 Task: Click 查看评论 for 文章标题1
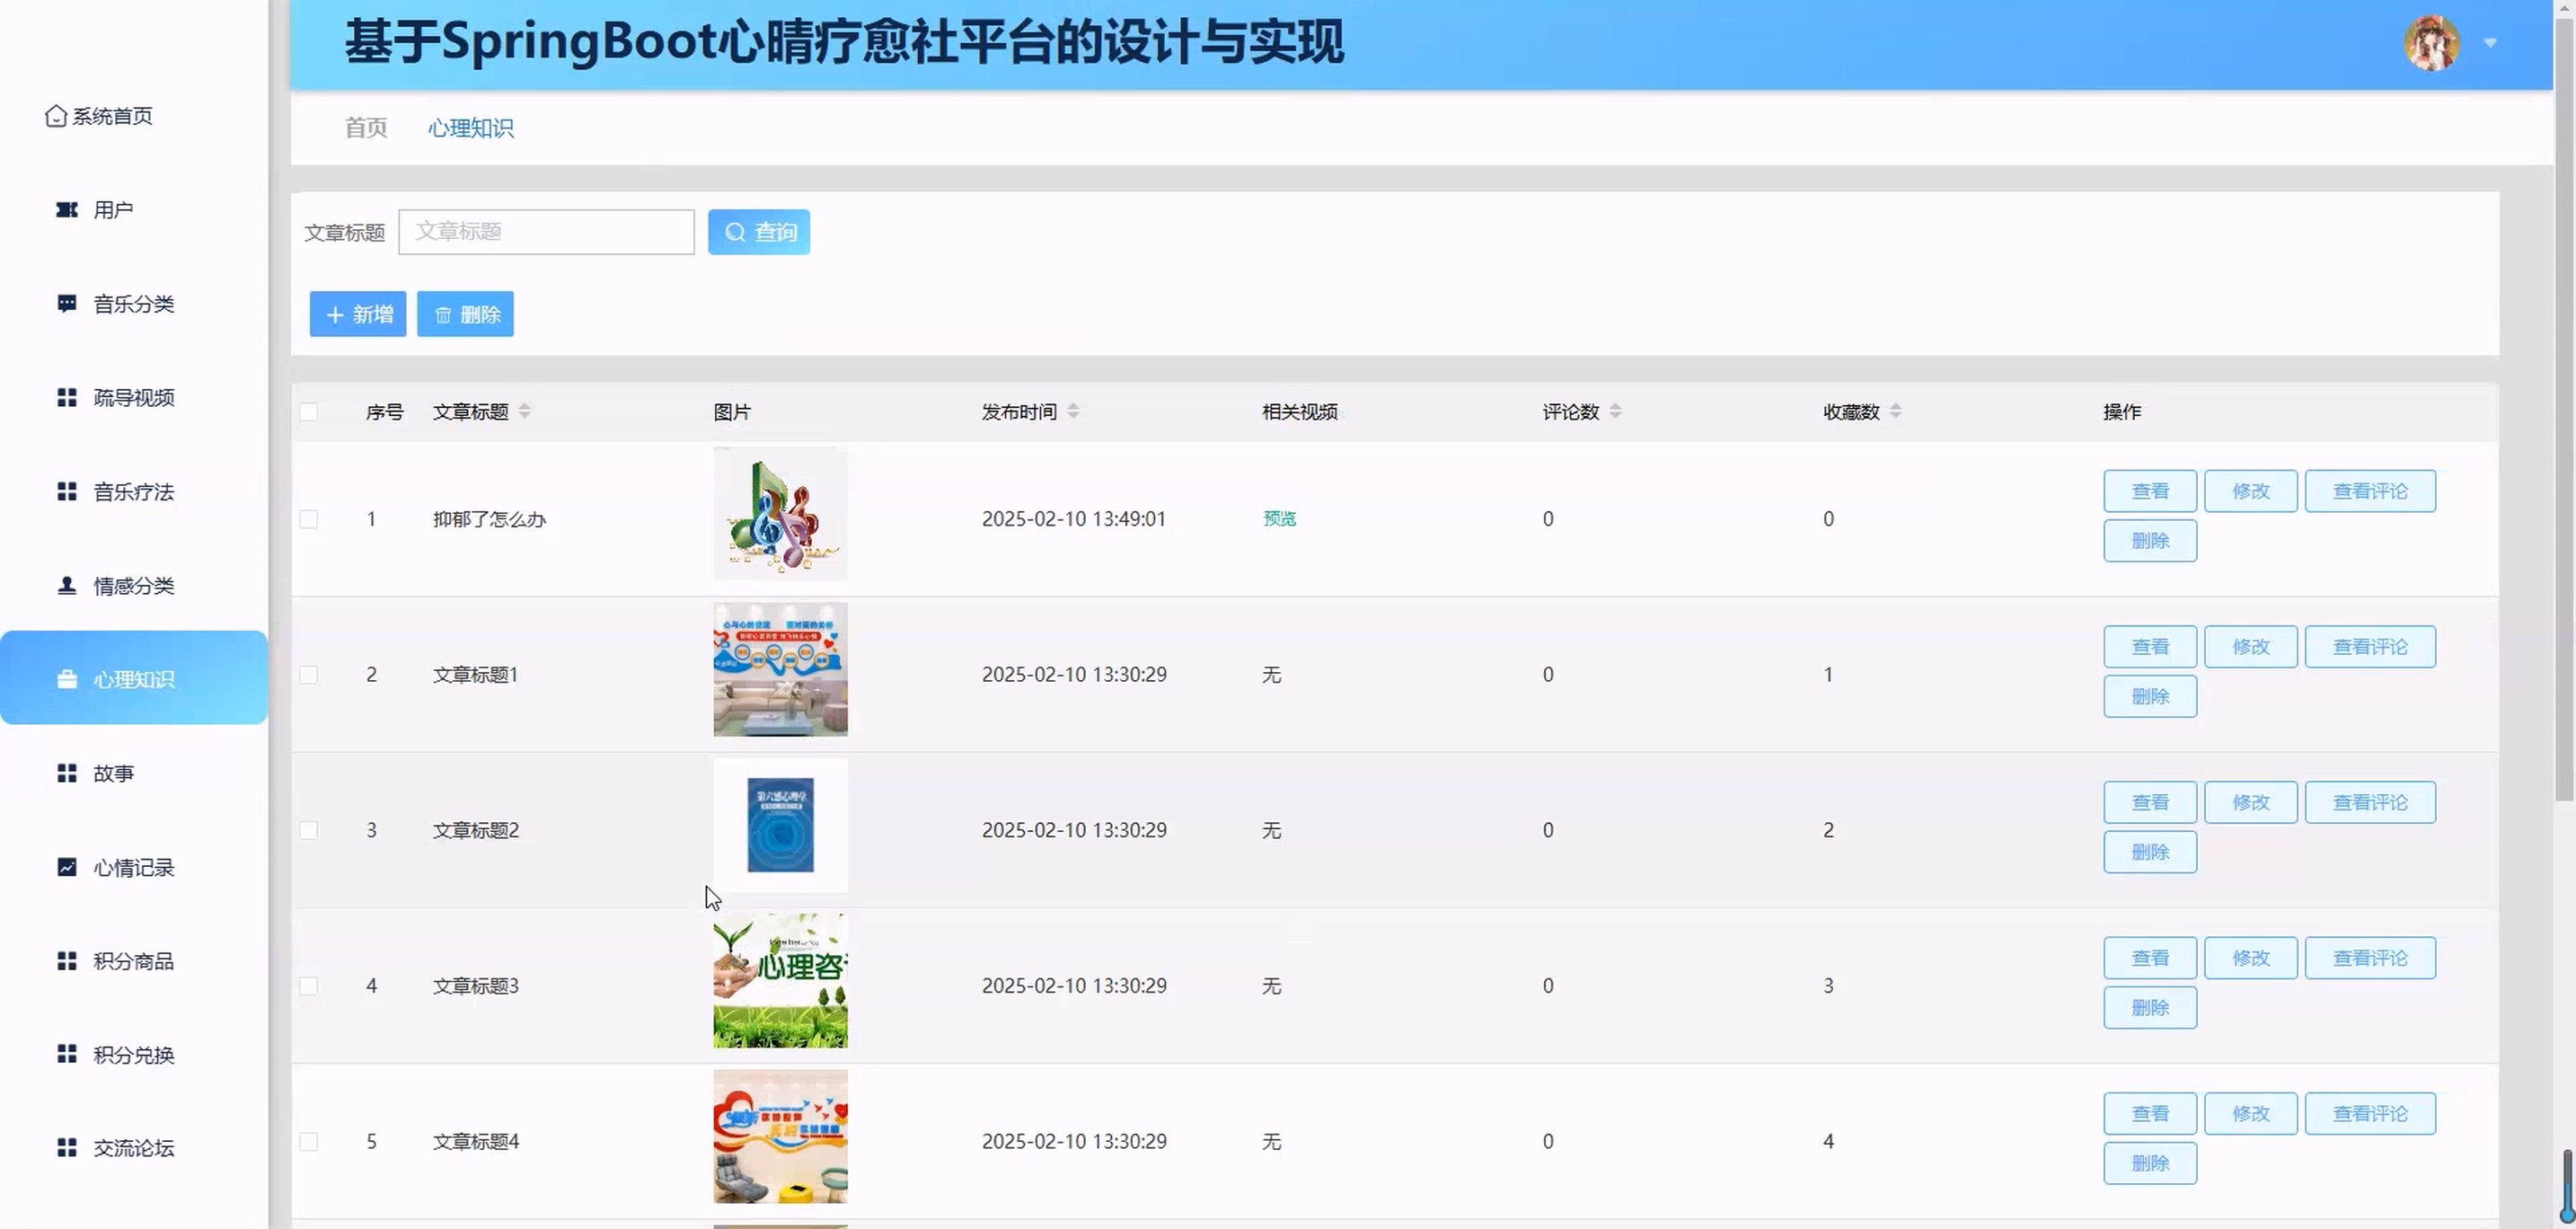(2369, 647)
